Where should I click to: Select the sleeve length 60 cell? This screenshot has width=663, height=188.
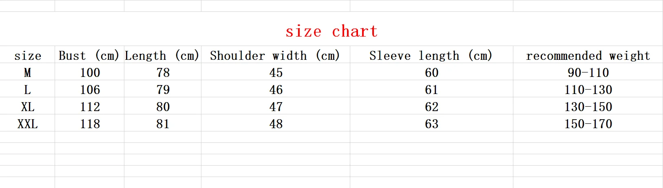[431, 72]
